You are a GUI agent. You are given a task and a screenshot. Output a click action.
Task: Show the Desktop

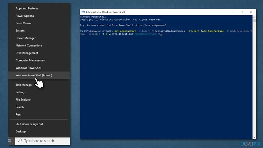click(21, 131)
